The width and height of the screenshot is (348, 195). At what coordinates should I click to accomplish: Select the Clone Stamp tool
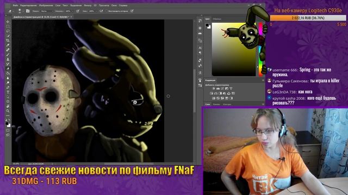8,59
